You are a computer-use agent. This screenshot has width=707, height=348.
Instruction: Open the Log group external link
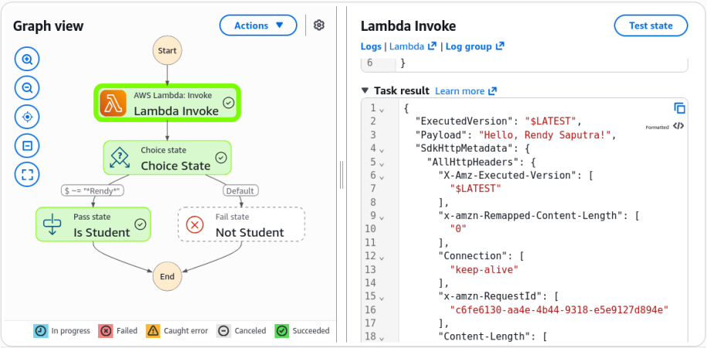[x=474, y=46]
